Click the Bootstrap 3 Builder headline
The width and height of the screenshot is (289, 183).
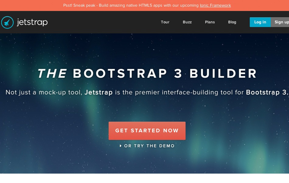[147, 73]
